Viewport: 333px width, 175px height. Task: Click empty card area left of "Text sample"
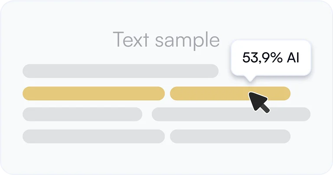pyautogui.click(x=61, y=40)
